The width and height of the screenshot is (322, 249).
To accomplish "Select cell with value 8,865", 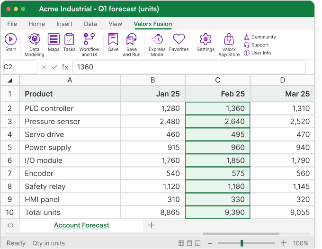I will pos(152,213).
